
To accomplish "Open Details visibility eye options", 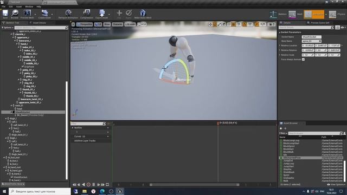I will pyautogui.click(x=343, y=28).
